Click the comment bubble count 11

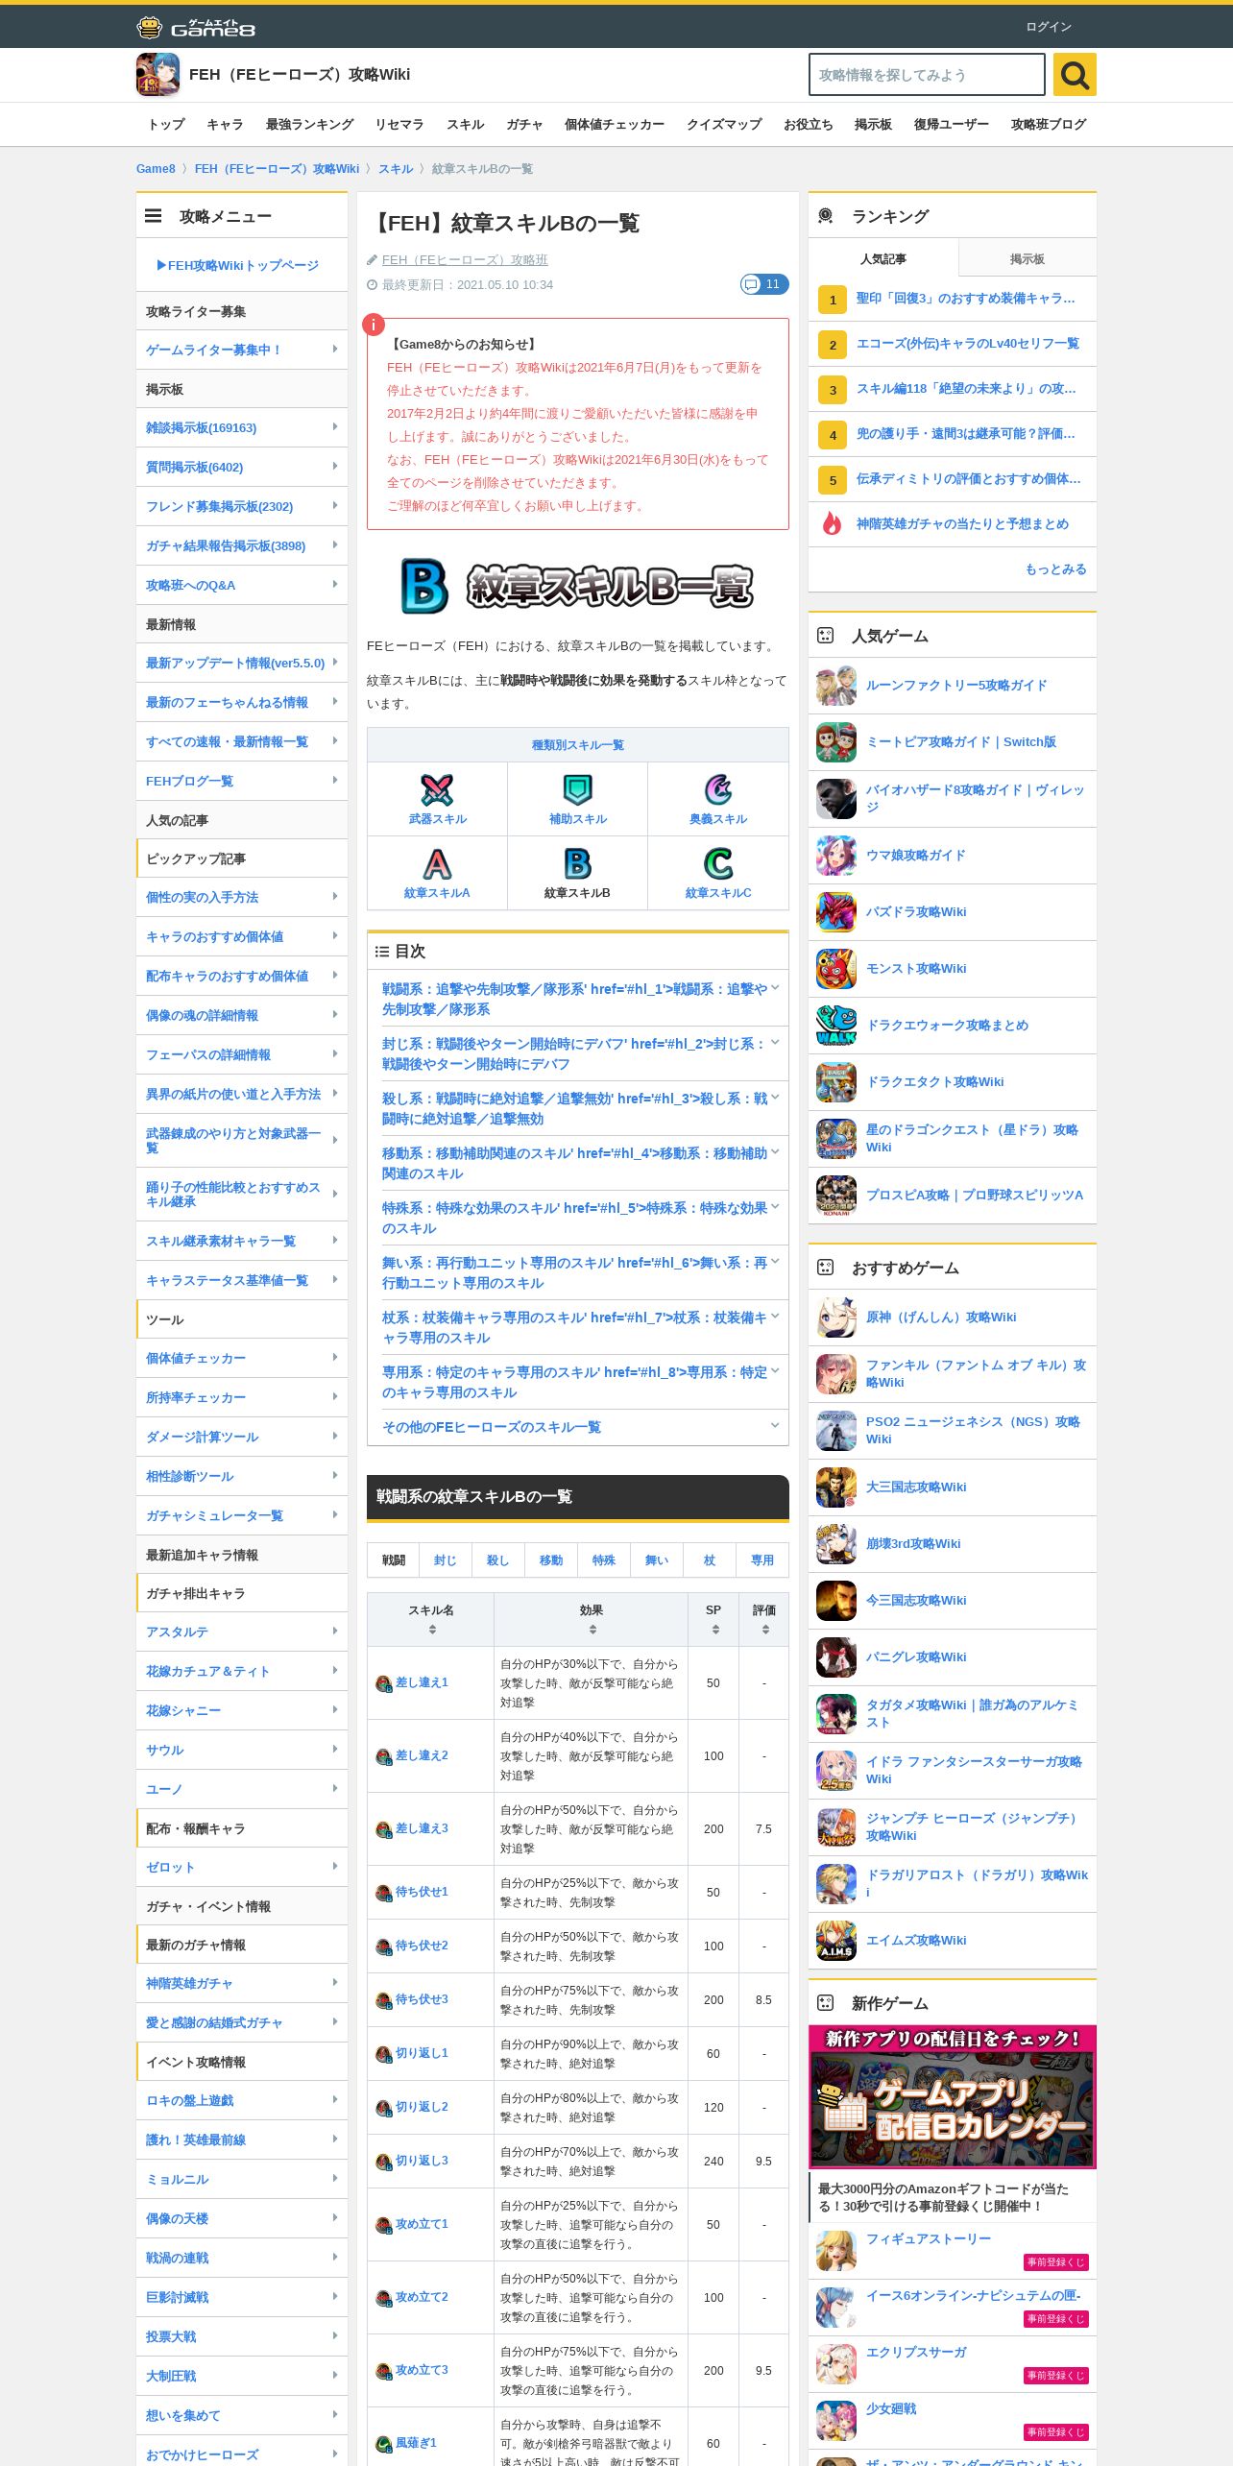click(764, 284)
